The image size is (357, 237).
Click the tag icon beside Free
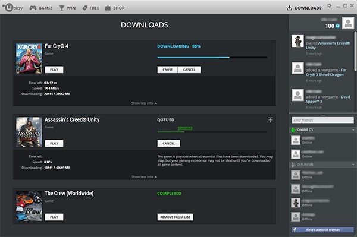85,8
